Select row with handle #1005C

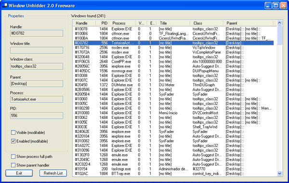pos(174,104)
